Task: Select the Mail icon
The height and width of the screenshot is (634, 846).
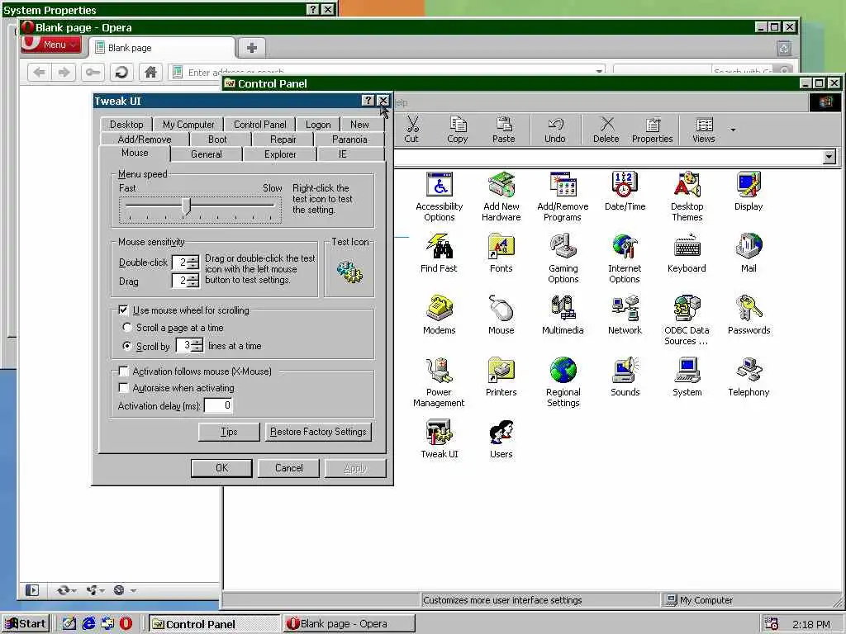Action: point(749,253)
